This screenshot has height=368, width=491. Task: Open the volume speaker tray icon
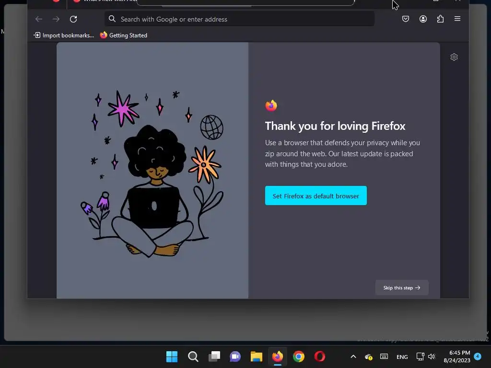432,356
